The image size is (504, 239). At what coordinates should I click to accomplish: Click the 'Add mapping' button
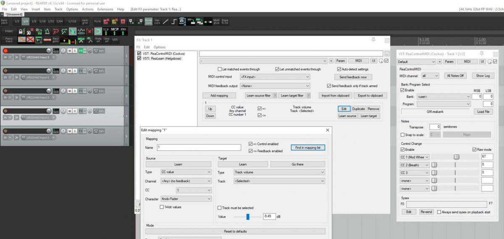click(219, 96)
